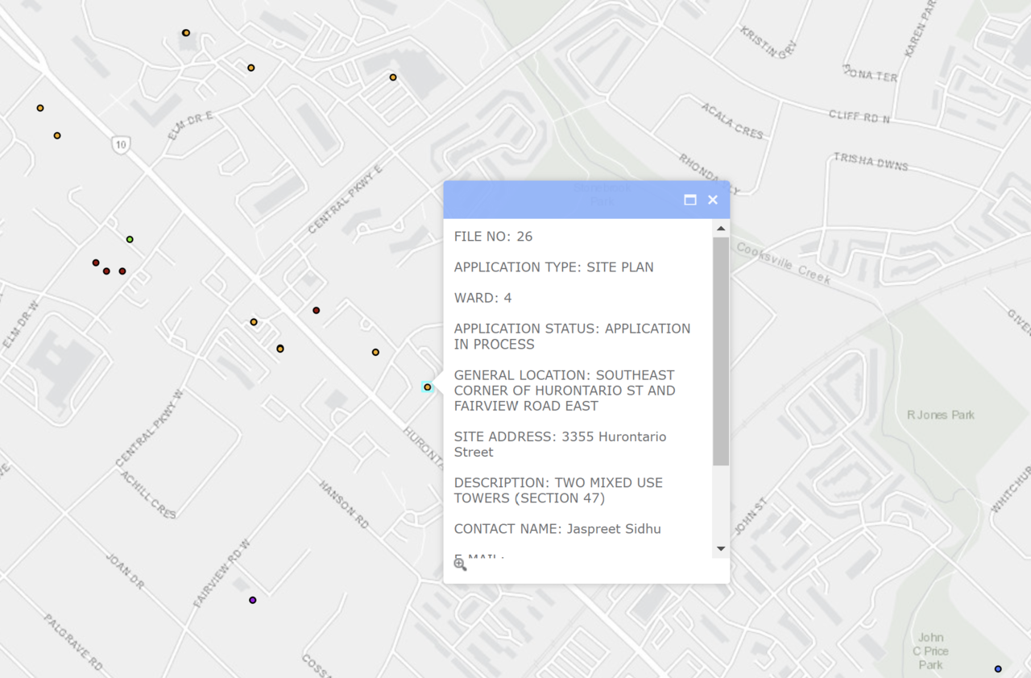Screen dimensions: 1031x678
Task: Click the popup's vertical scrollbar thumb
Action: [720, 350]
